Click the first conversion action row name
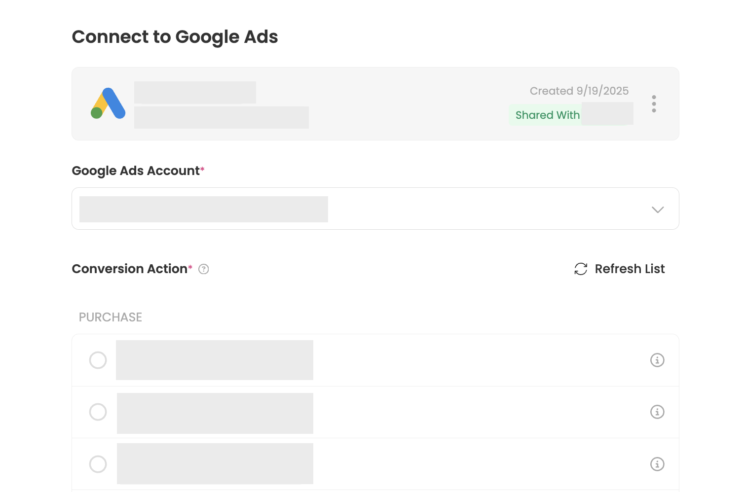Image resolution: width=745 pixels, height=492 pixels. 215,360
